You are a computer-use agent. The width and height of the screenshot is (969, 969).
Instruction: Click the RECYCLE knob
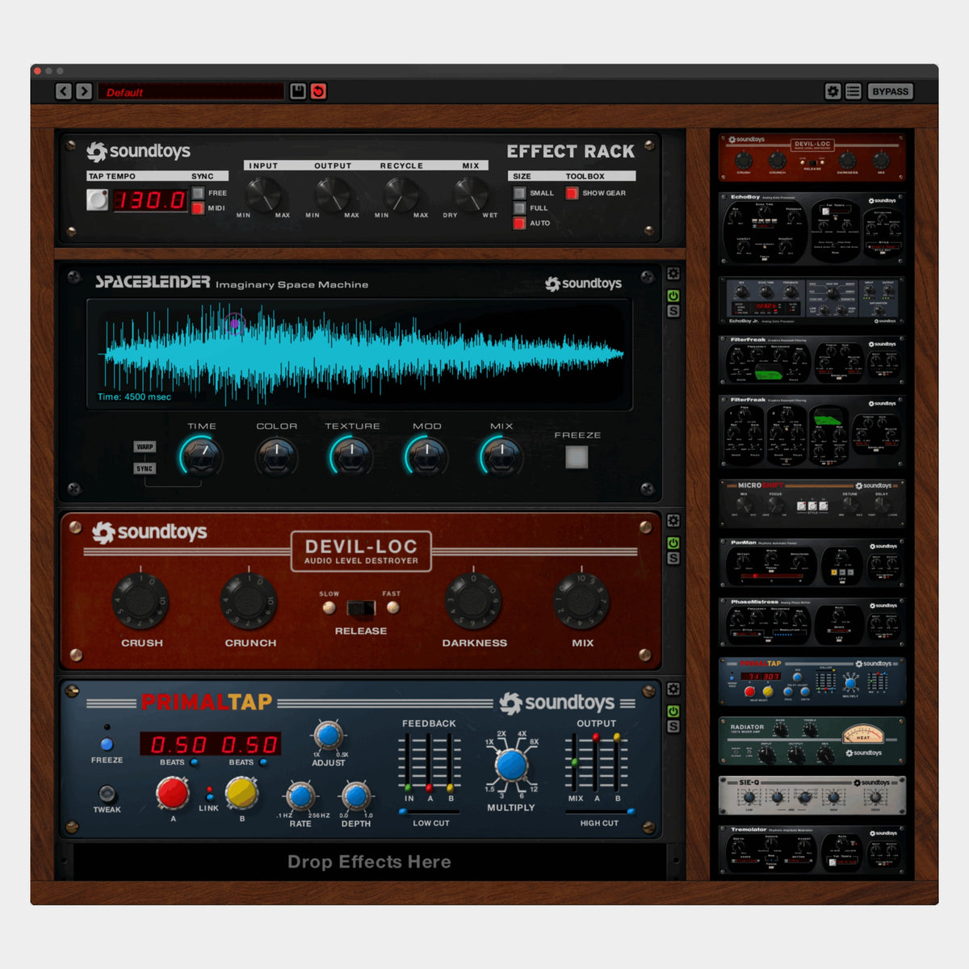tap(401, 195)
